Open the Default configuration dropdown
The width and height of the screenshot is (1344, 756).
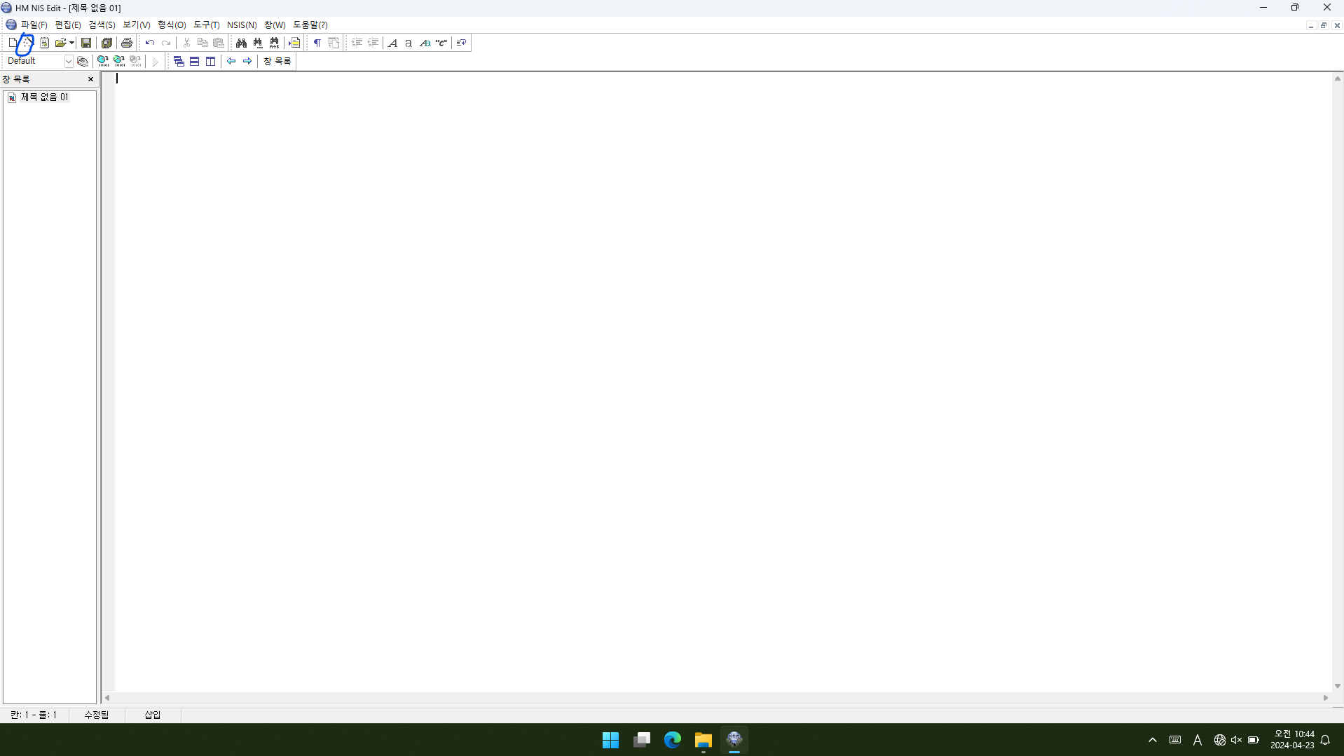coord(68,61)
